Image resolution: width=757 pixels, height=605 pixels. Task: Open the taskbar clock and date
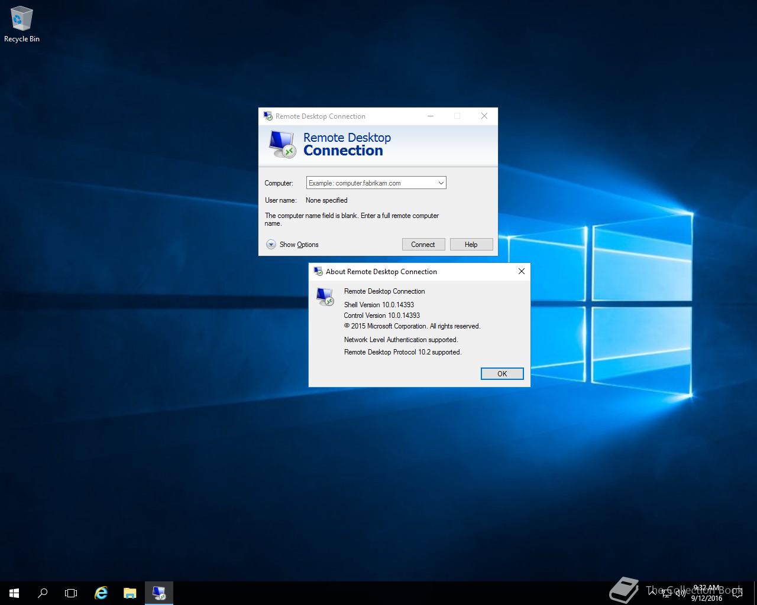pyautogui.click(x=707, y=593)
